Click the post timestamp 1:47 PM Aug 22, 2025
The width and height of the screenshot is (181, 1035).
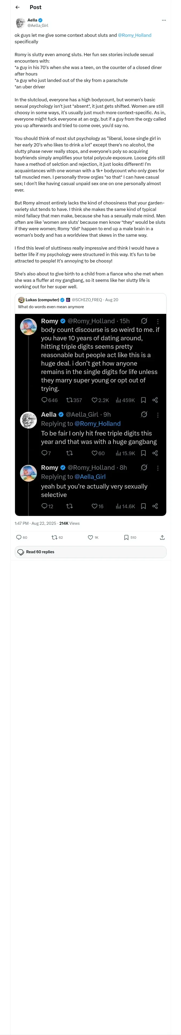click(35, 523)
